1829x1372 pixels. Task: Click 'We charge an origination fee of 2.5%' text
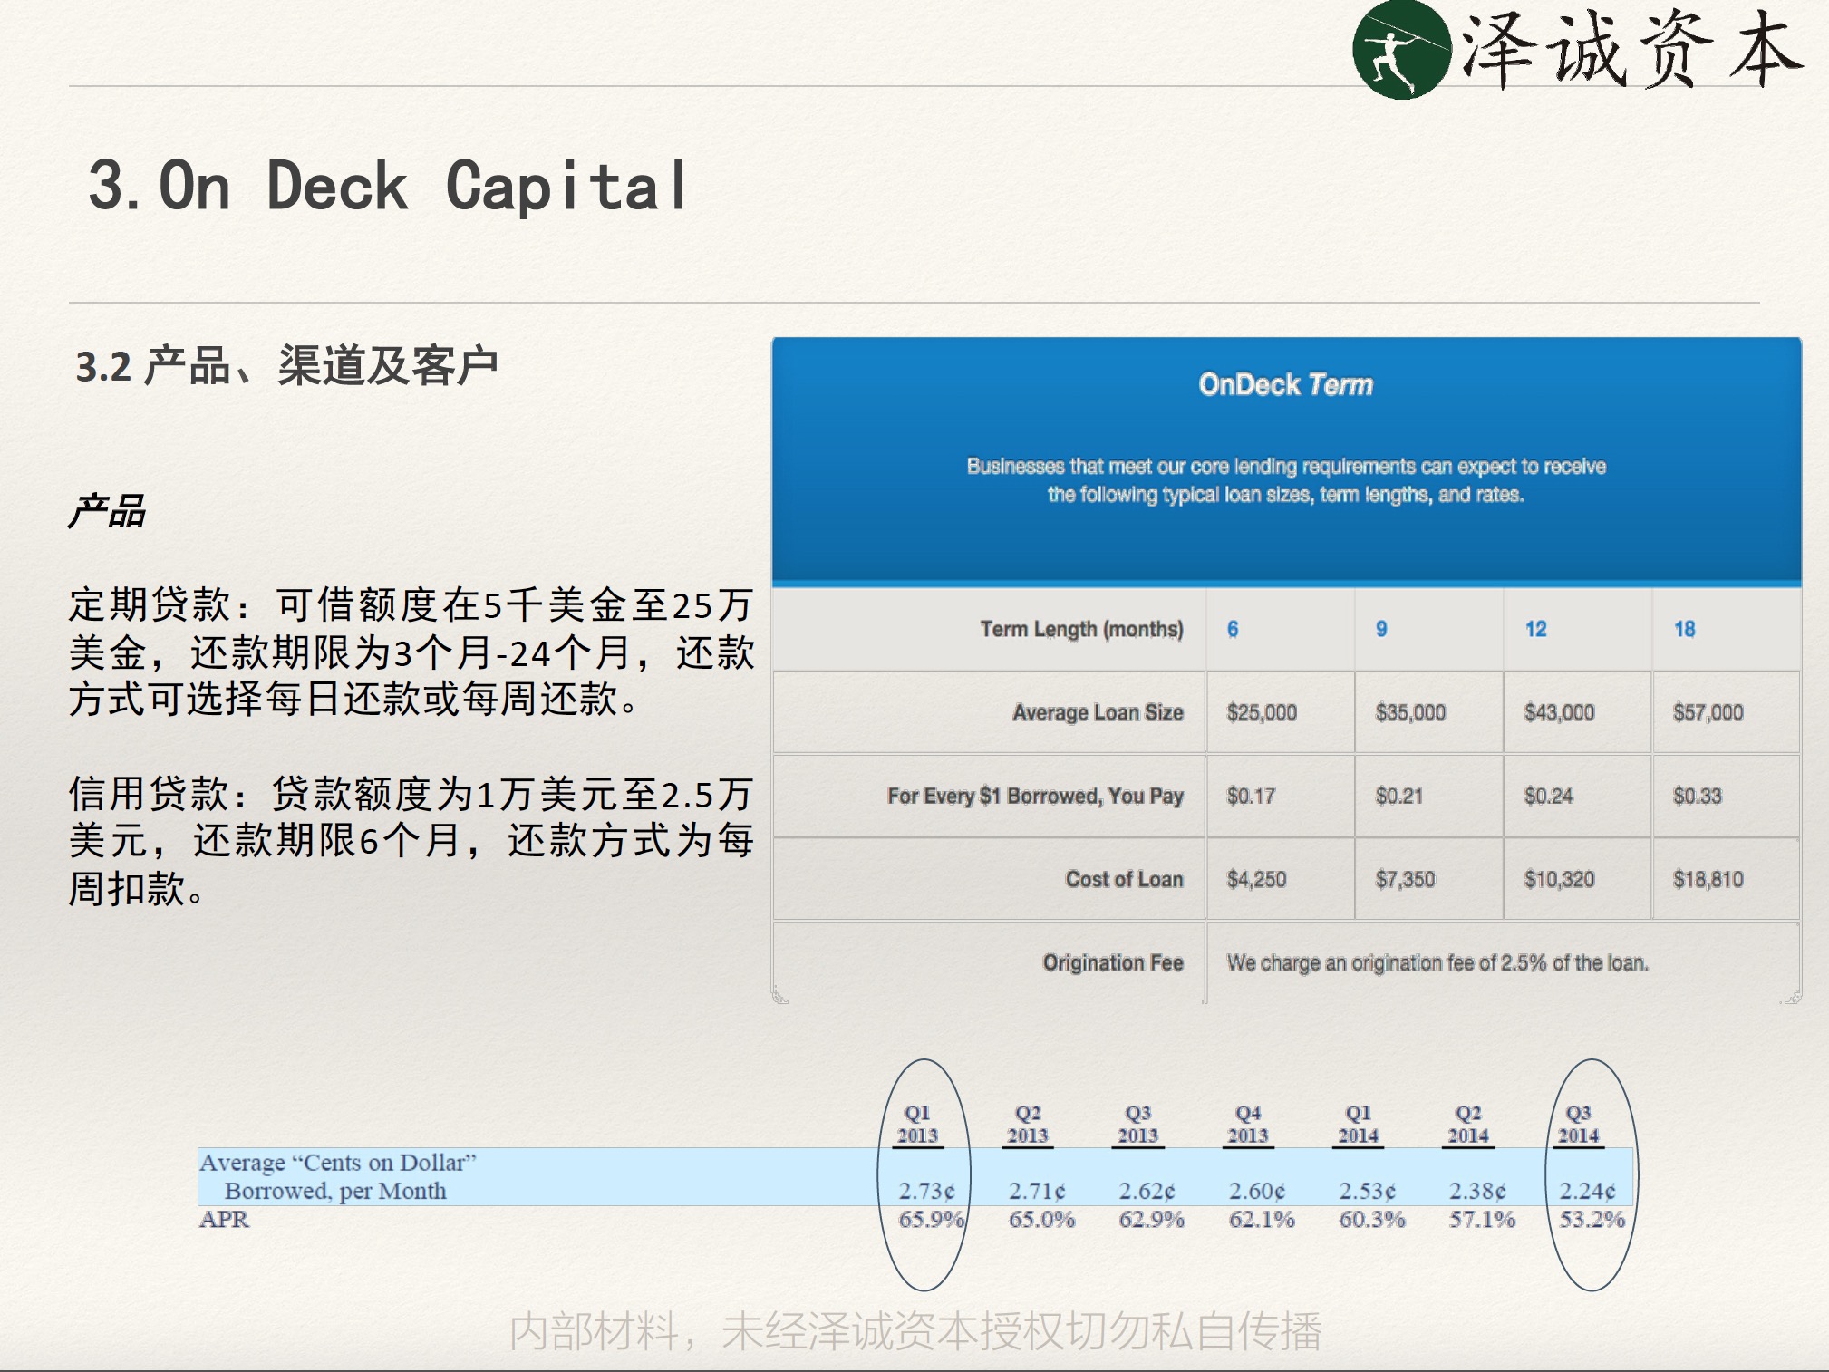click(1437, 962)
